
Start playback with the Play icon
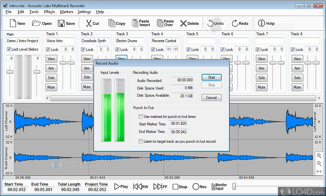click(x=117, y=187)
